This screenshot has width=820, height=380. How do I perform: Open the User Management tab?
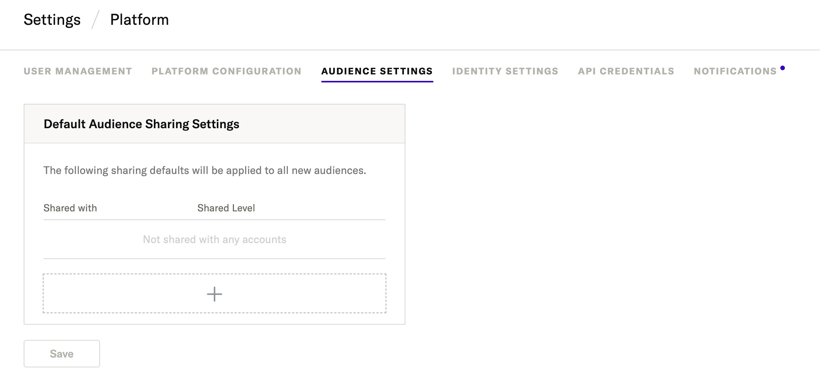click(x=78, y=71)
